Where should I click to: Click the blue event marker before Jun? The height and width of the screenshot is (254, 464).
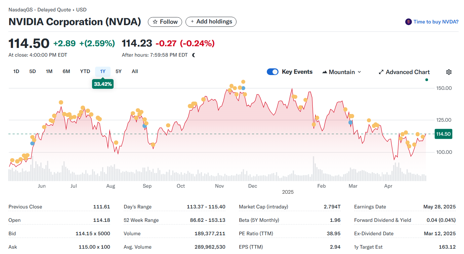32,143
